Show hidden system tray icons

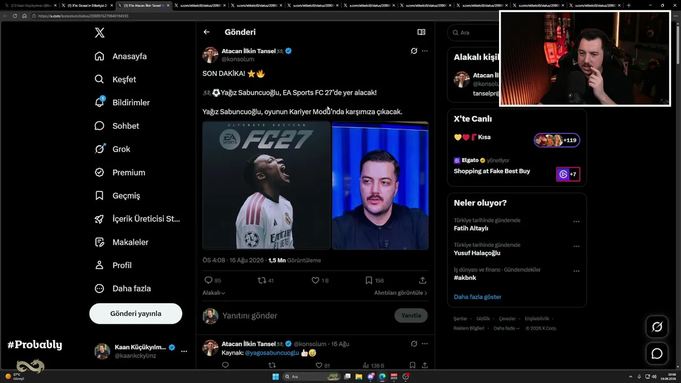click(630, 377)
